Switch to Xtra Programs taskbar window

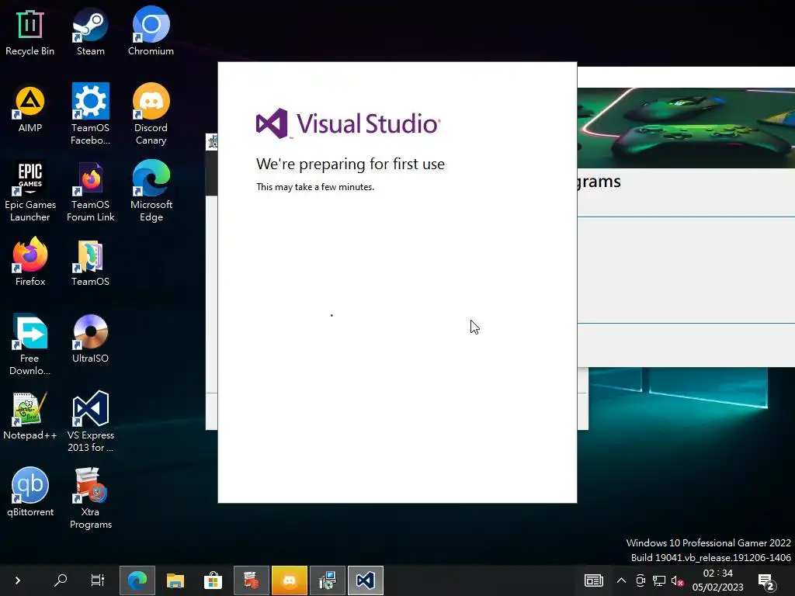pyautogui.click(x=252, y=580)
